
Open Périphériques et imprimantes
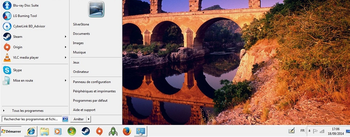(x=94, y=91)
